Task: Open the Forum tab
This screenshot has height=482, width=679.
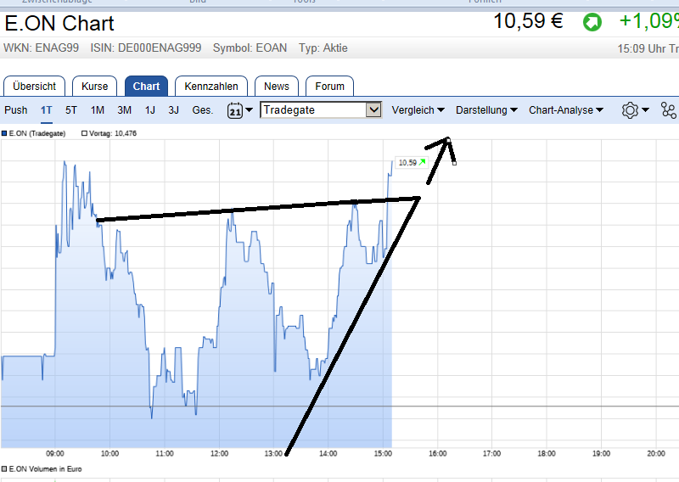Action: (x=329, y=87)
